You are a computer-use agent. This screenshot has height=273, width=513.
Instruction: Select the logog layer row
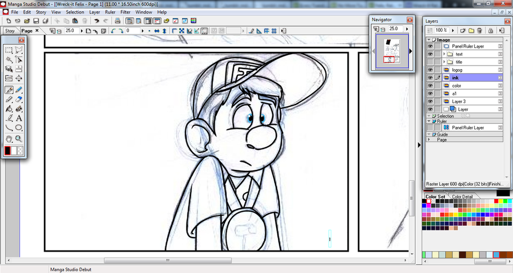point(471,70)
